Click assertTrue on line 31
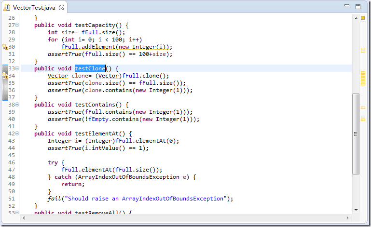This screenshot has width=371, height=227. tap(65, 54)
